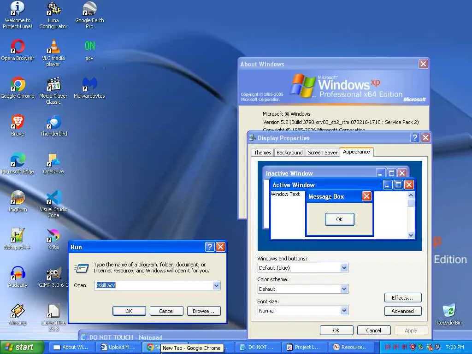Open the Welcome to Project Luna shortcut
This screenshot has width=472, height=354.
pos(18,15)
